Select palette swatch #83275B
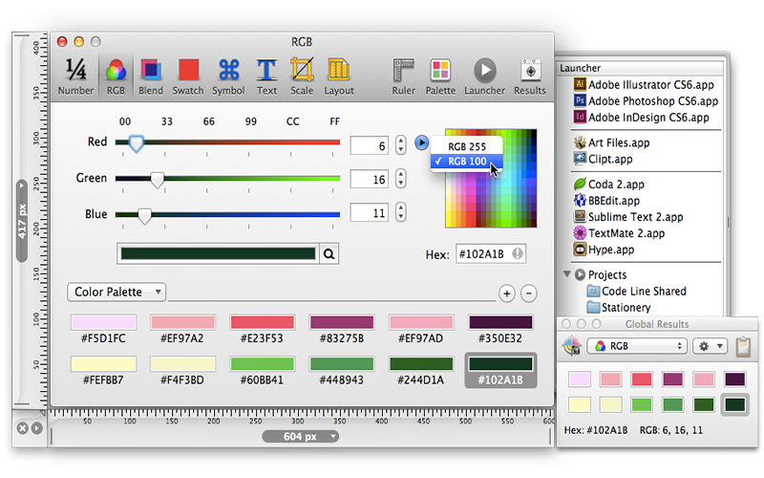764x478 pixels. 342,322
